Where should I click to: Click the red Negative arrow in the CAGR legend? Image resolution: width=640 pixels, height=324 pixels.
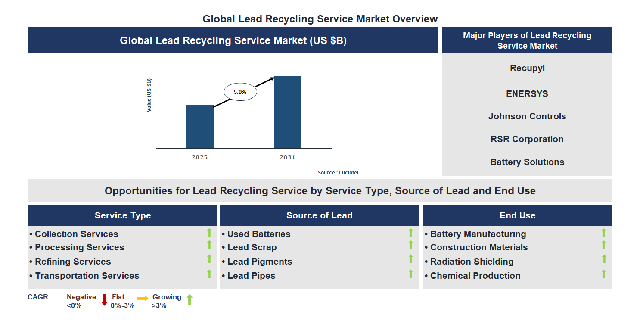(x=104, y=300)
